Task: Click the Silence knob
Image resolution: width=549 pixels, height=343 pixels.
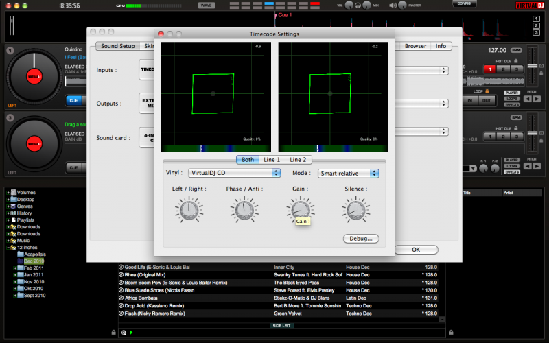Action: click(355, 210)
